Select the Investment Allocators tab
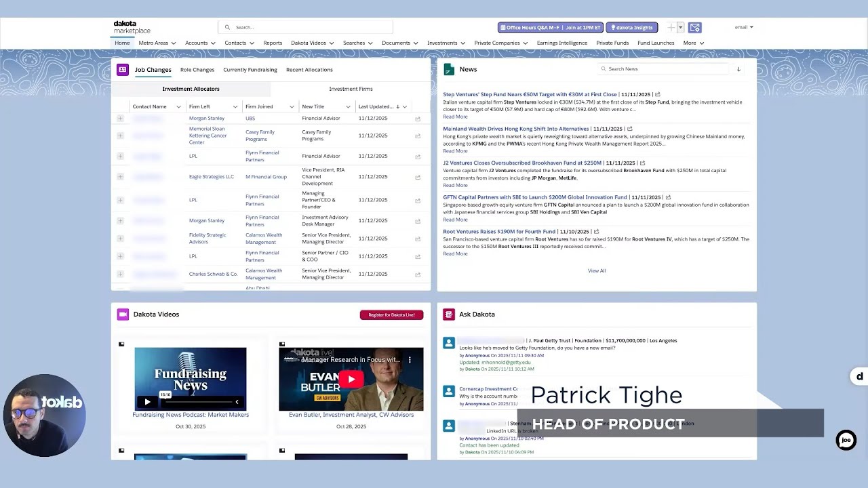 coord(191,89)
